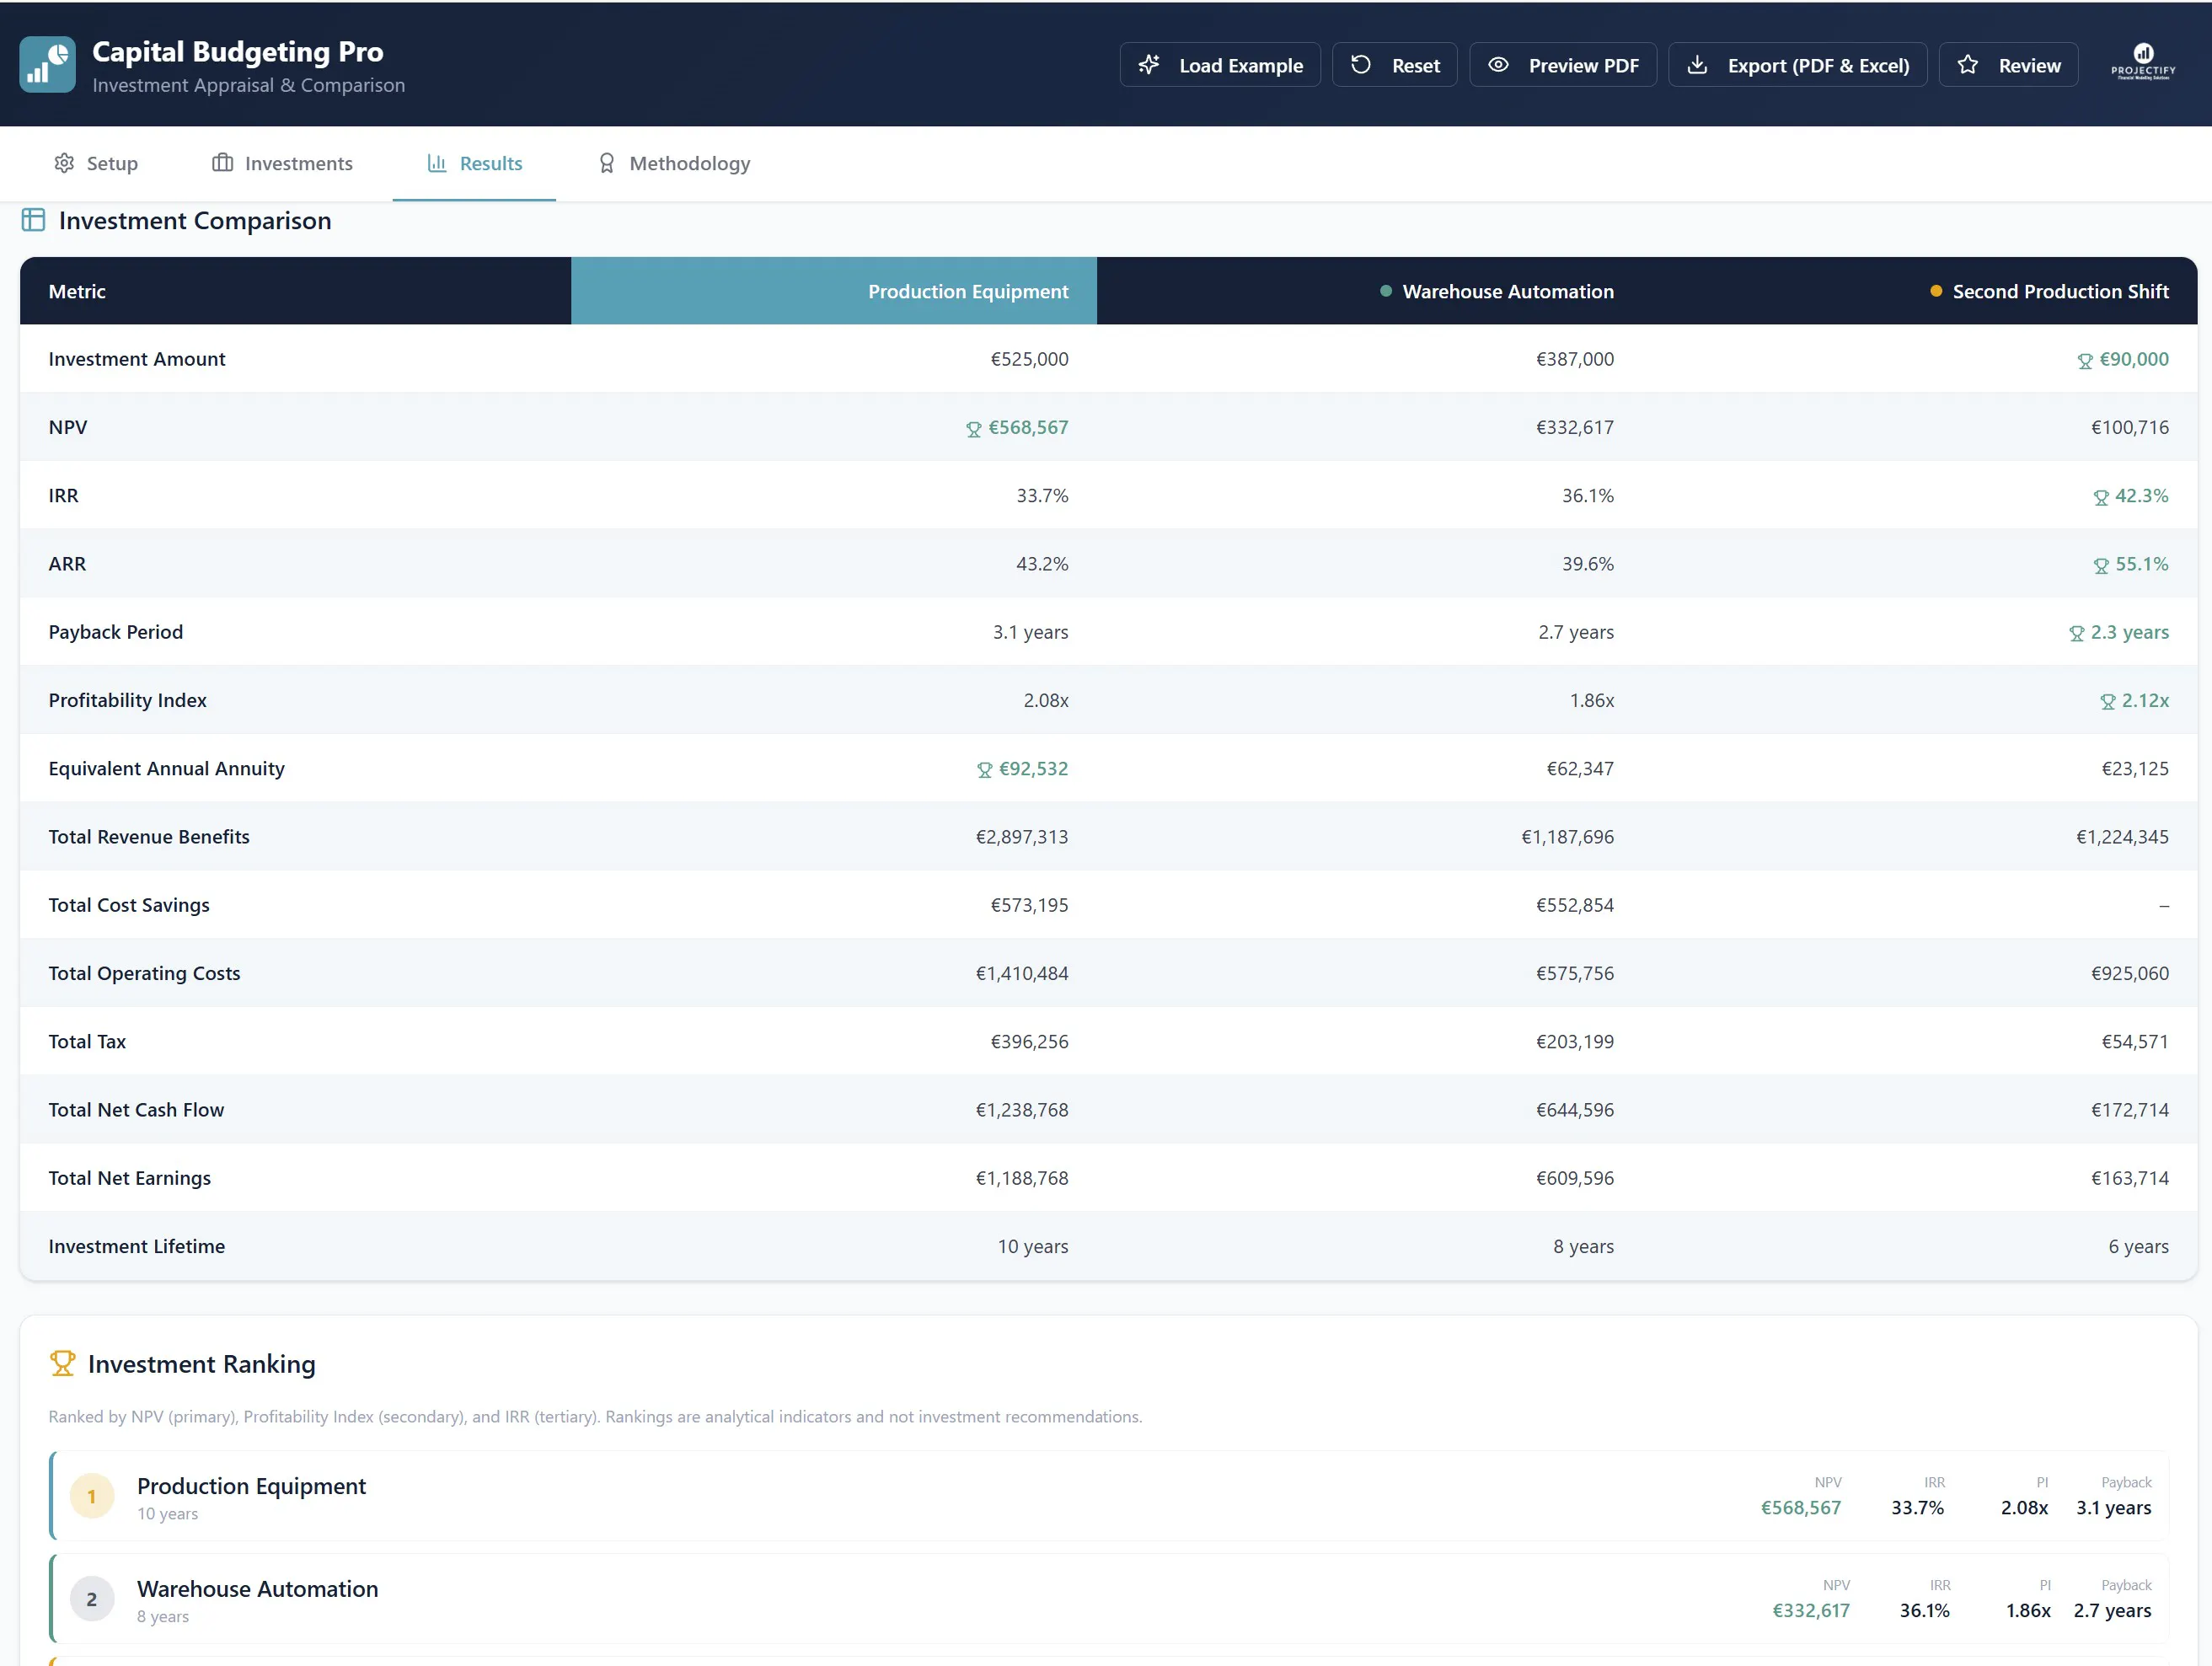Click trophy icon next to €90,000
This screenshot has width=2212, height=1666.
pyautogui.click(x=2085, y=361)
